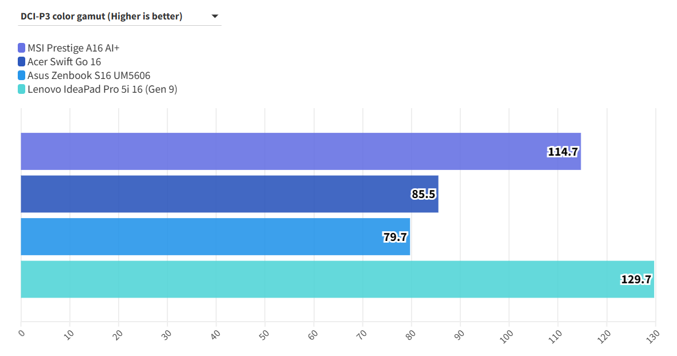
Task: Toggle Acer Swift Go 16 legend label
Action: point(64,62)
